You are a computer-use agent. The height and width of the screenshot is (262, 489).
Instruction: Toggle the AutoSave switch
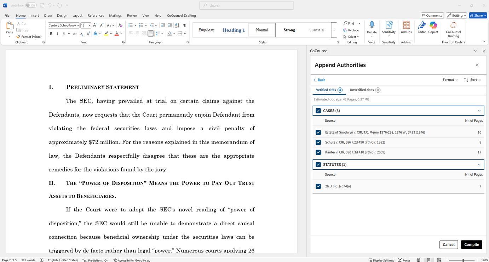click(x=31, y=5)
